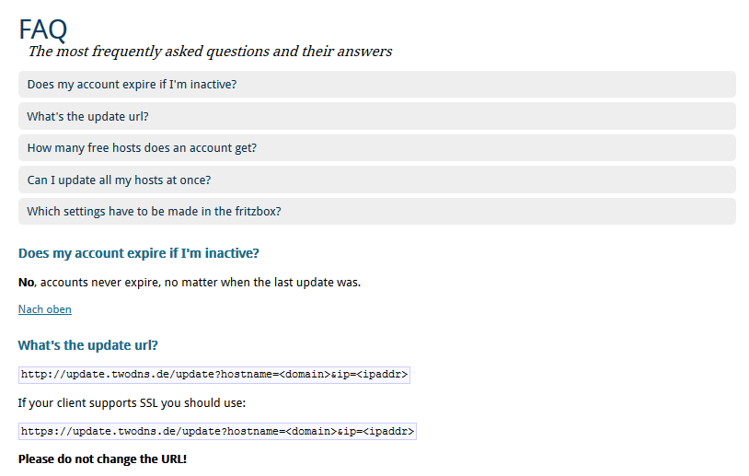Select "What's the update url?" in the question list

377,116
